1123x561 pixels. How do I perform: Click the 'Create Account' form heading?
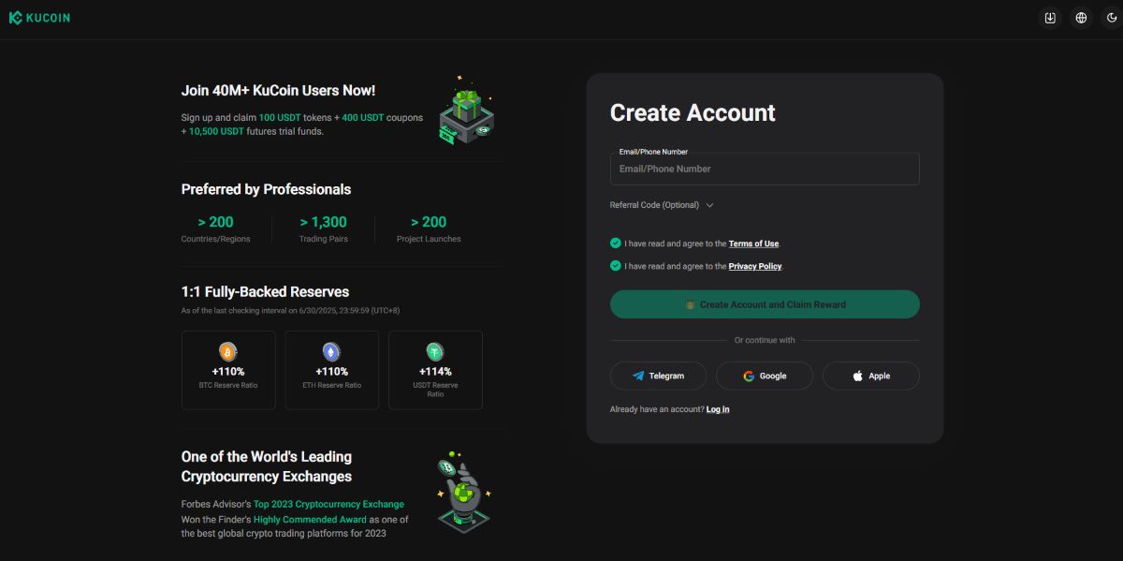[693, 112]
